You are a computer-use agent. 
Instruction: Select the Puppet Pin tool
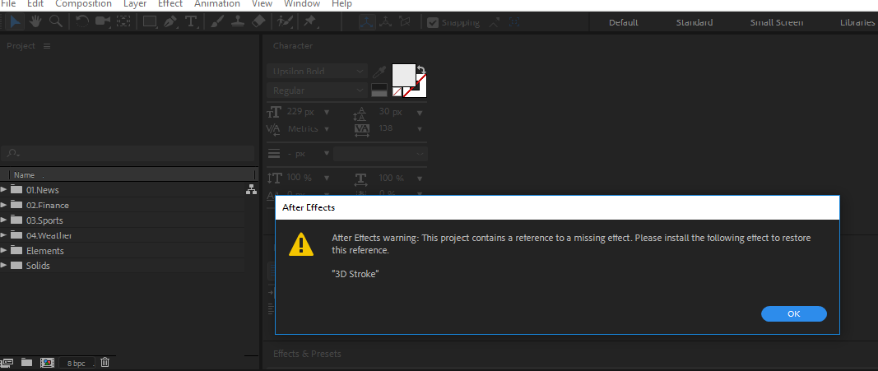click(x=309, y=22)
